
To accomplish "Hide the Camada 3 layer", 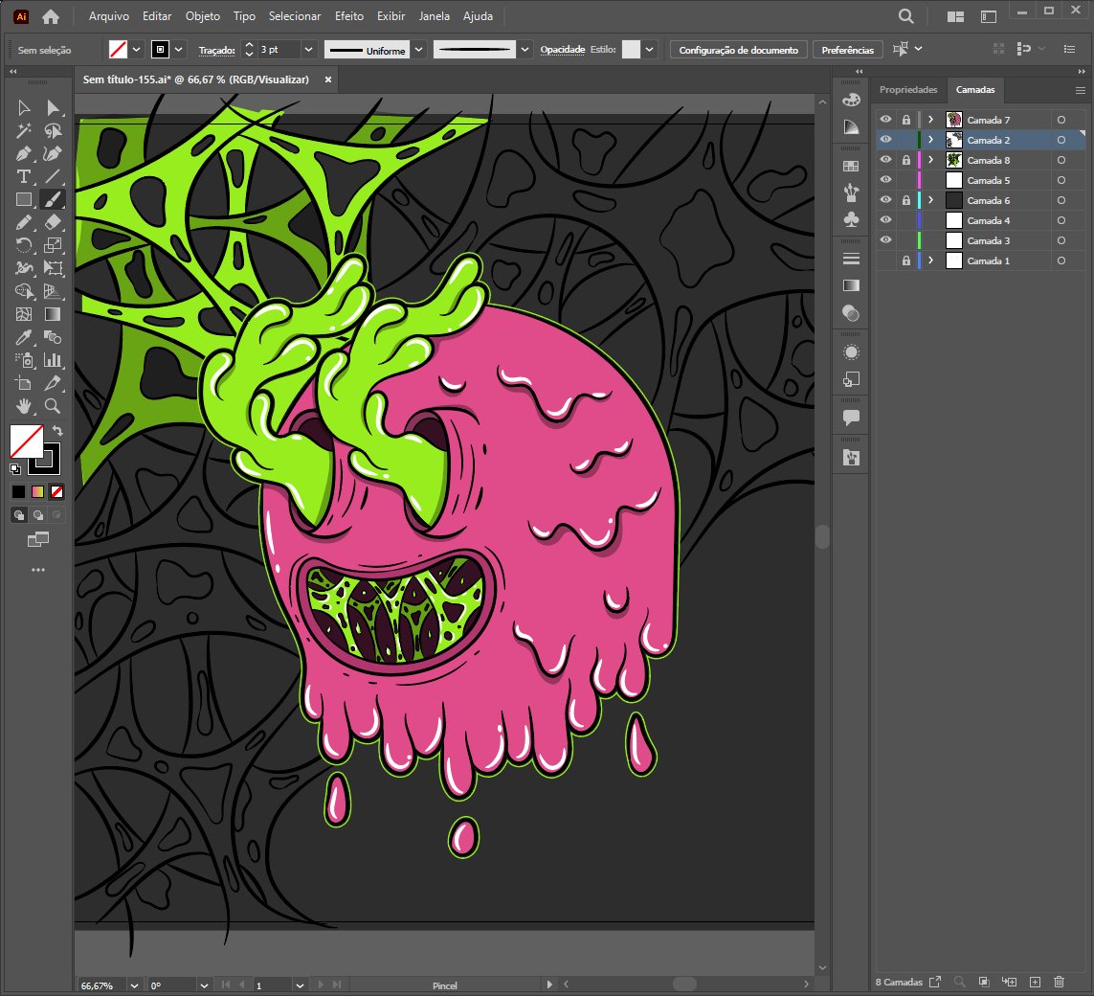I will (x=885, y=240).
